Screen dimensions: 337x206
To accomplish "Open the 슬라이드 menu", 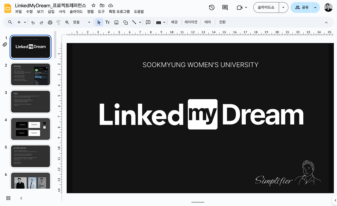I will click(76, 12).
